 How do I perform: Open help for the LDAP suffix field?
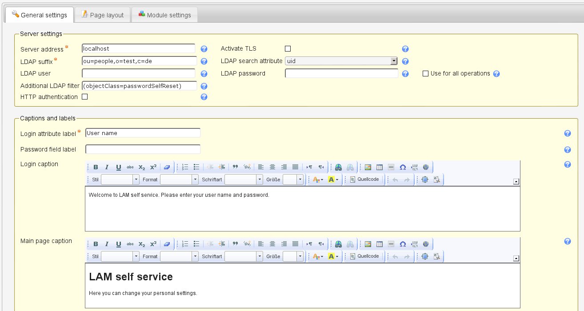point(204,62)
